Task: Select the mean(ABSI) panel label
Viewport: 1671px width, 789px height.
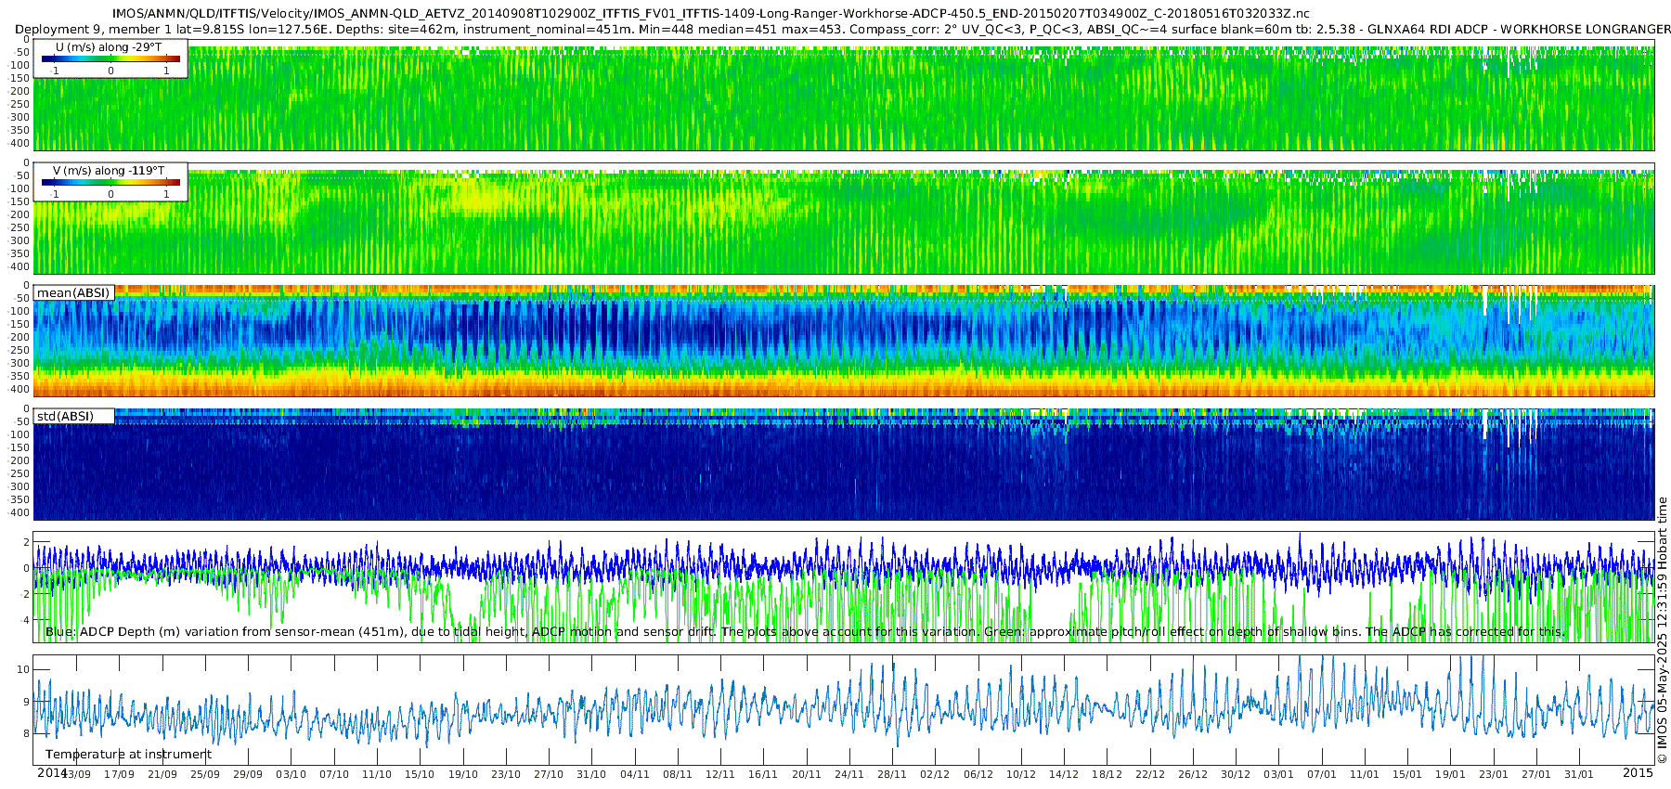Action: coord(73,292)
